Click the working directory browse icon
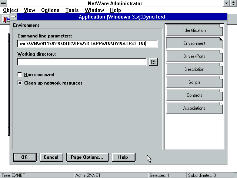Screen dimensions: 237x178 tap(153, 62)
